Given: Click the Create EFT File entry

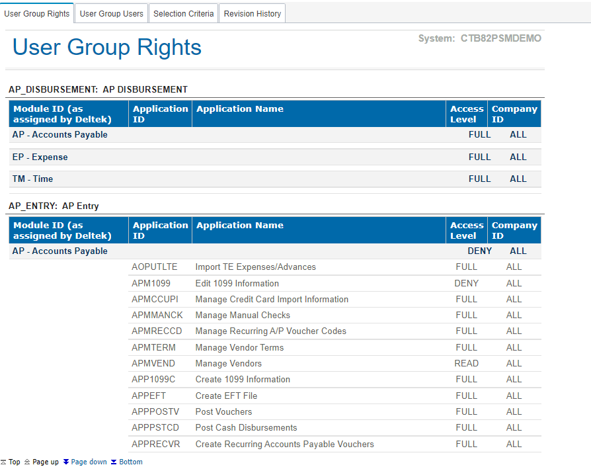Looking at the screenshot, I should click(226, 396).
